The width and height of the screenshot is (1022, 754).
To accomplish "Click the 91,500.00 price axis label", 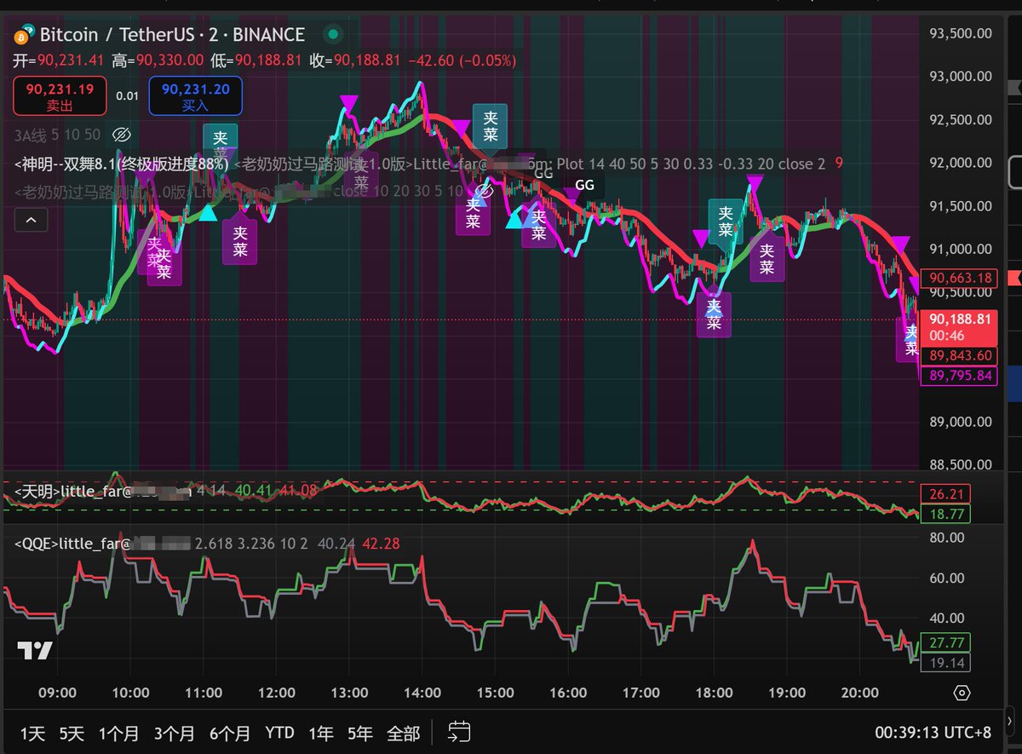I will 962,206.
